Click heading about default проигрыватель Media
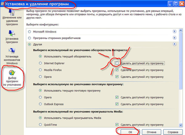The image size is (185, 135). (78, 112)
